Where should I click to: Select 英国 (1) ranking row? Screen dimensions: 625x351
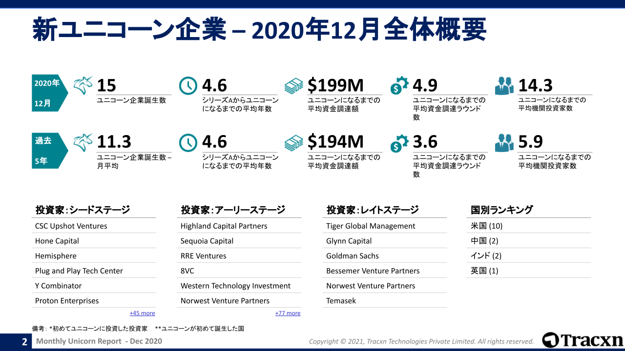[529, 271]
